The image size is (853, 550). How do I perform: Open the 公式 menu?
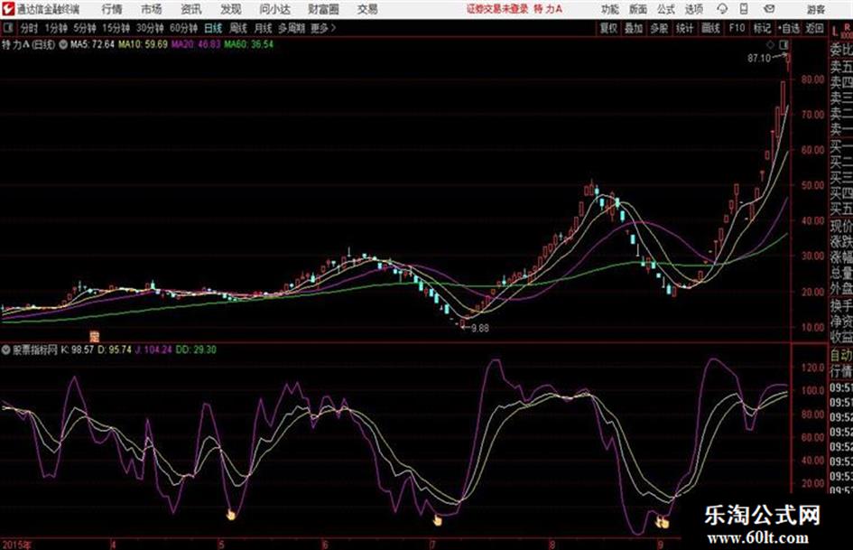[x=666, y=9]
